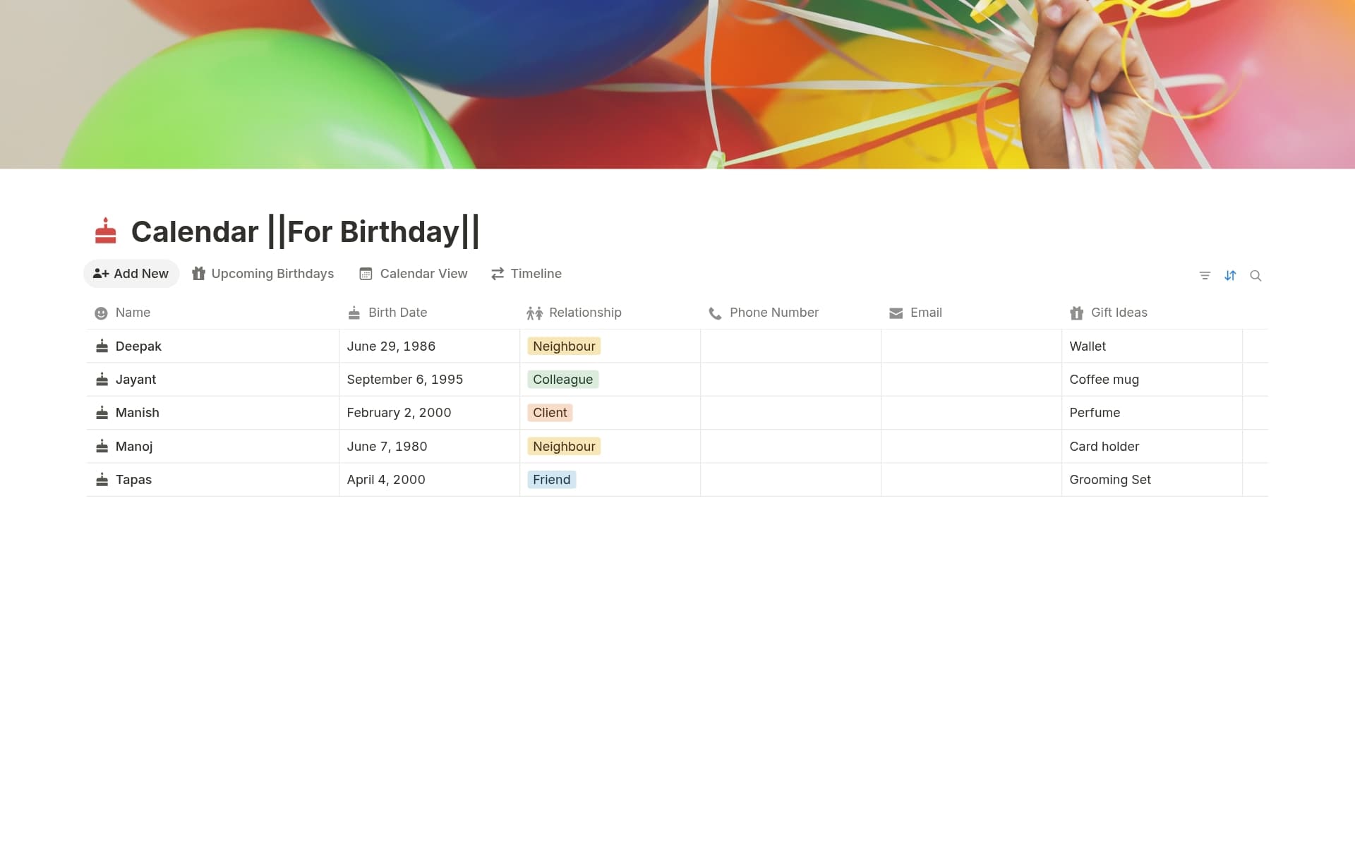Open the Birth Date column header menu
This screenshot has width=1355, height=846.
[397, 313]
